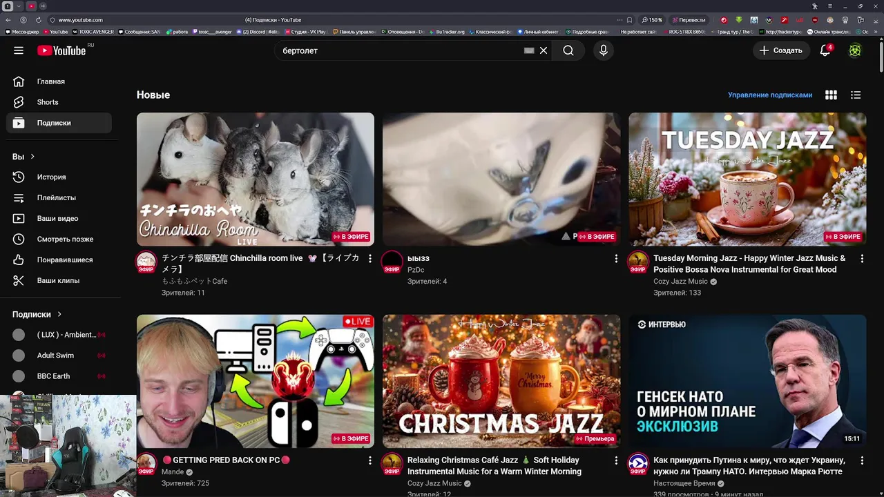884x497 pixels.
Task: Open Понравившиеся liked videos
Action: click(x=59, y=260)
